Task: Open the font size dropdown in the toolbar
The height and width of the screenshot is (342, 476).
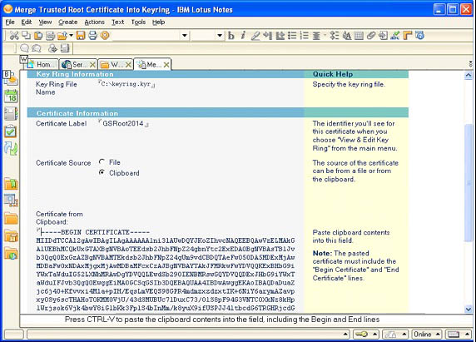Action: (x=220, y=36)
